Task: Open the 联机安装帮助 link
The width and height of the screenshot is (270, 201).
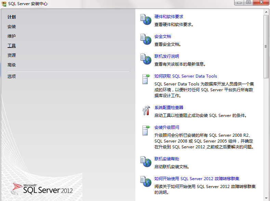Action: point(167,159)
